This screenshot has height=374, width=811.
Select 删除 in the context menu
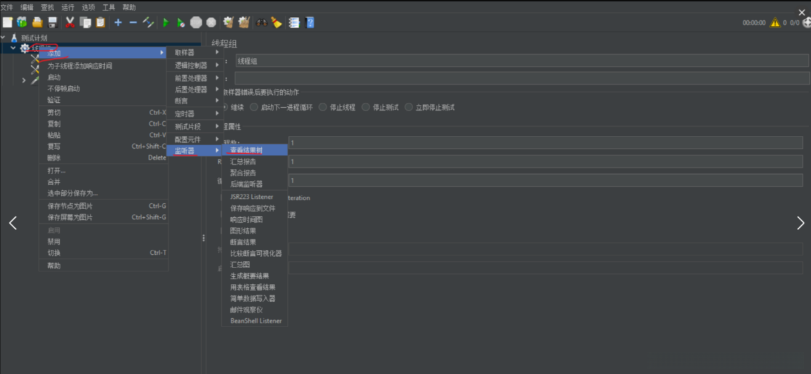103,157
